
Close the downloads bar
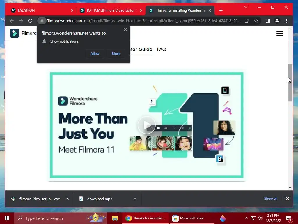coord(288,199)
